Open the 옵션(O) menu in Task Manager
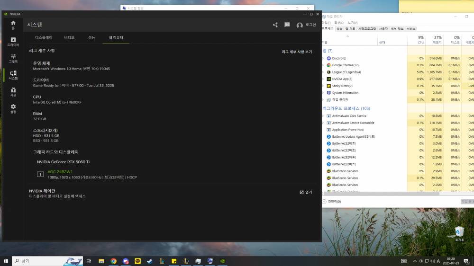Viewport: 474px width, 266px height. coord(339,23)
